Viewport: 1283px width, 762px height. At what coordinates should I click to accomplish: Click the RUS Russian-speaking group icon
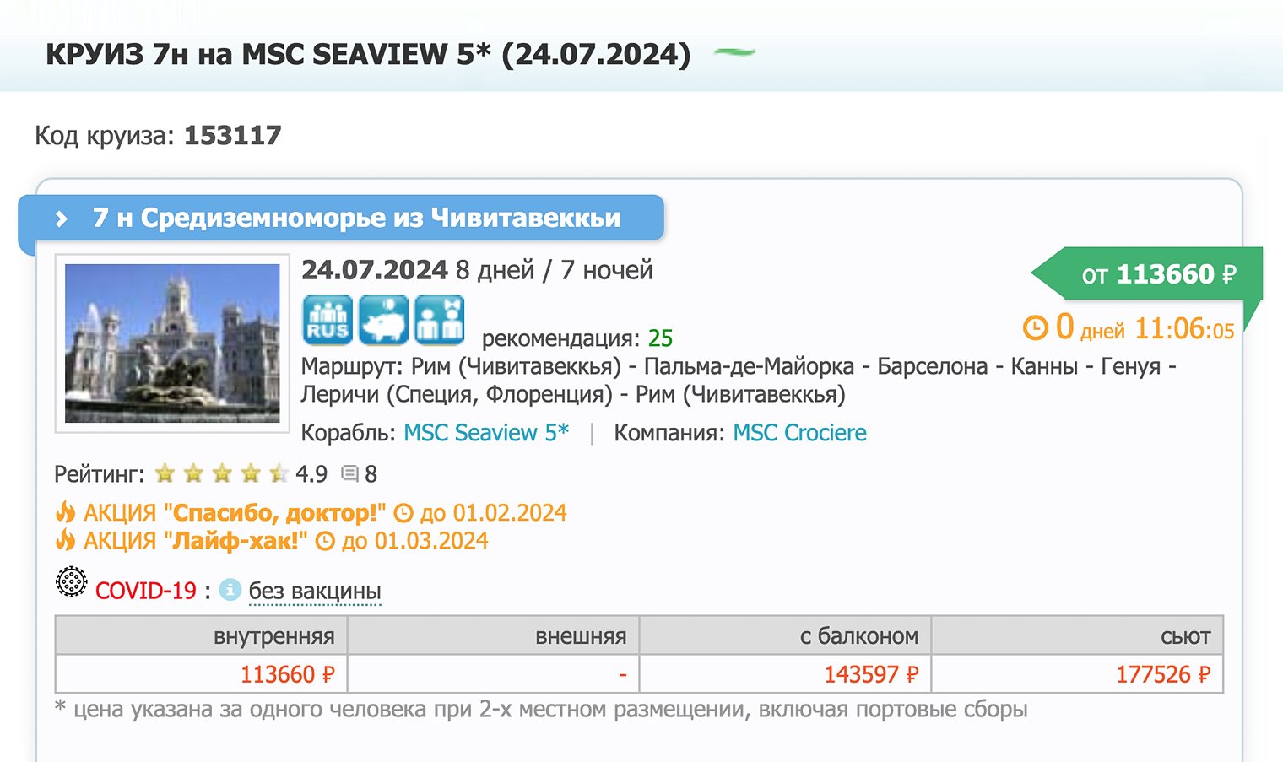(328, 321)
